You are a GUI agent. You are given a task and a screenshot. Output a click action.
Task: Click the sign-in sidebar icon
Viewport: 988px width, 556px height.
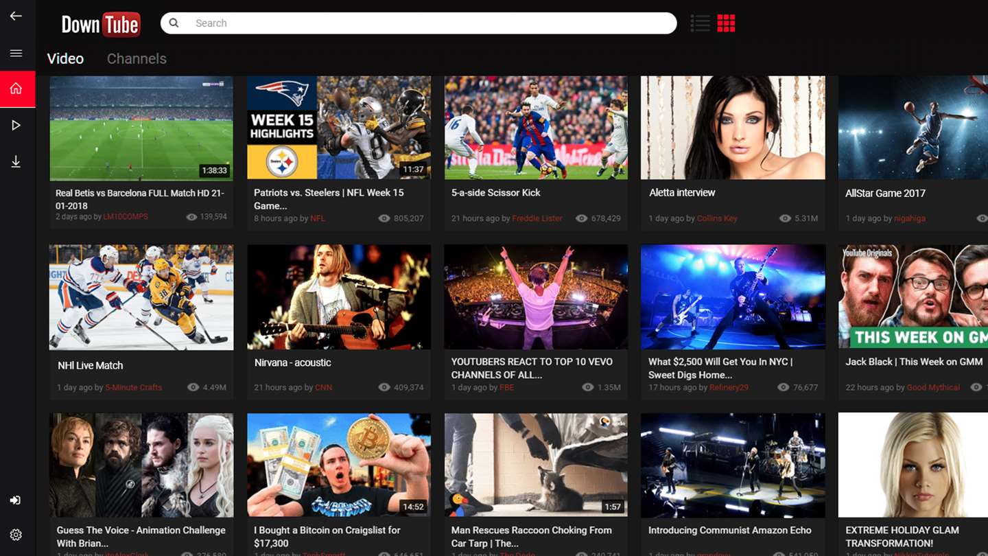[x=16, y=500]
